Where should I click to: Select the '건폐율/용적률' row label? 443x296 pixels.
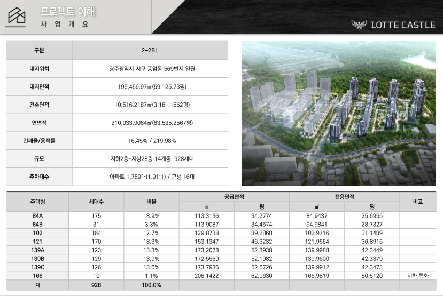39,141
